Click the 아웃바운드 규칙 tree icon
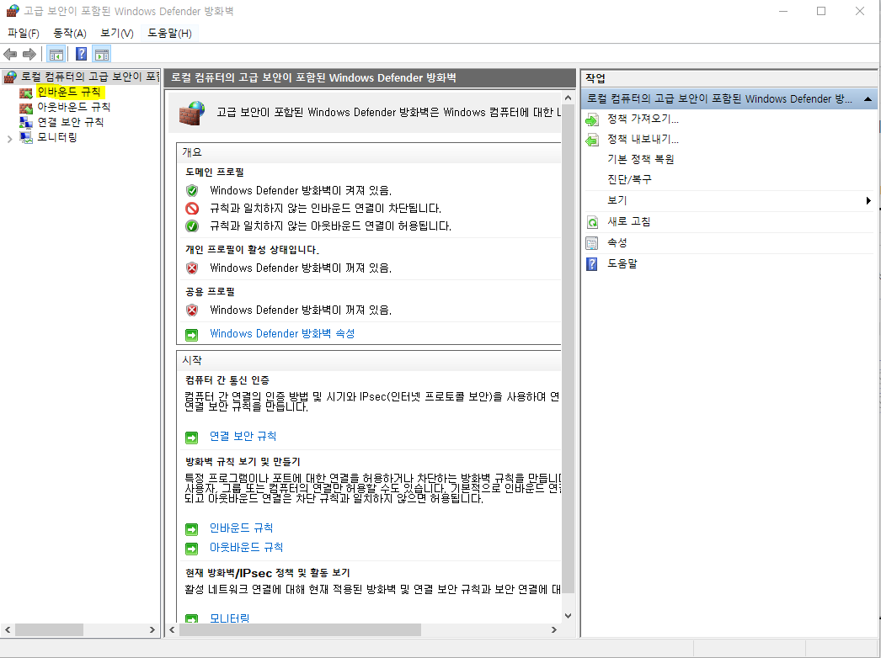The width and height of the screenshot is (881, 658). click(26, 107)
